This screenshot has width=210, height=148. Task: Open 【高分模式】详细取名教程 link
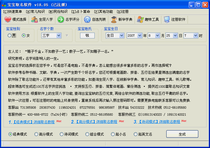pos(96,122)
